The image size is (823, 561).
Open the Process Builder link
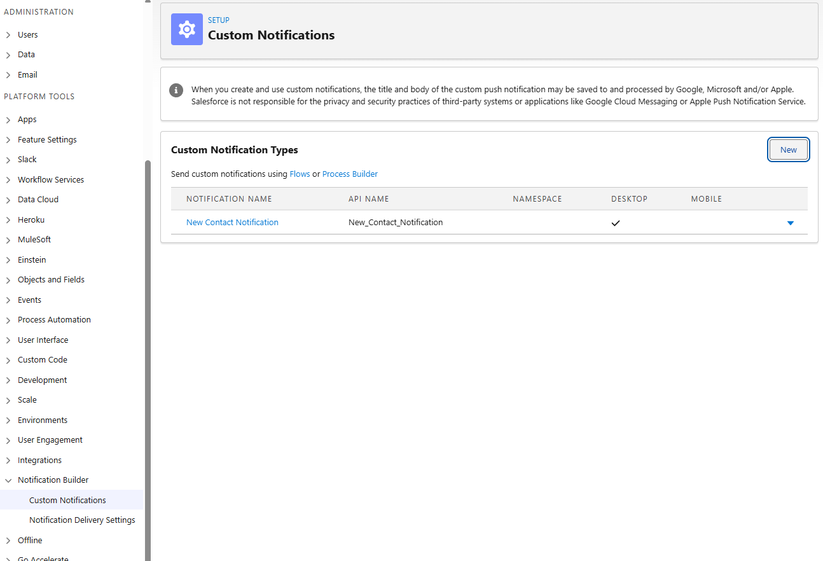[350, 174]
